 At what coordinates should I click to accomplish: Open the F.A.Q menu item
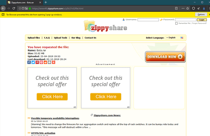[47, 38]
